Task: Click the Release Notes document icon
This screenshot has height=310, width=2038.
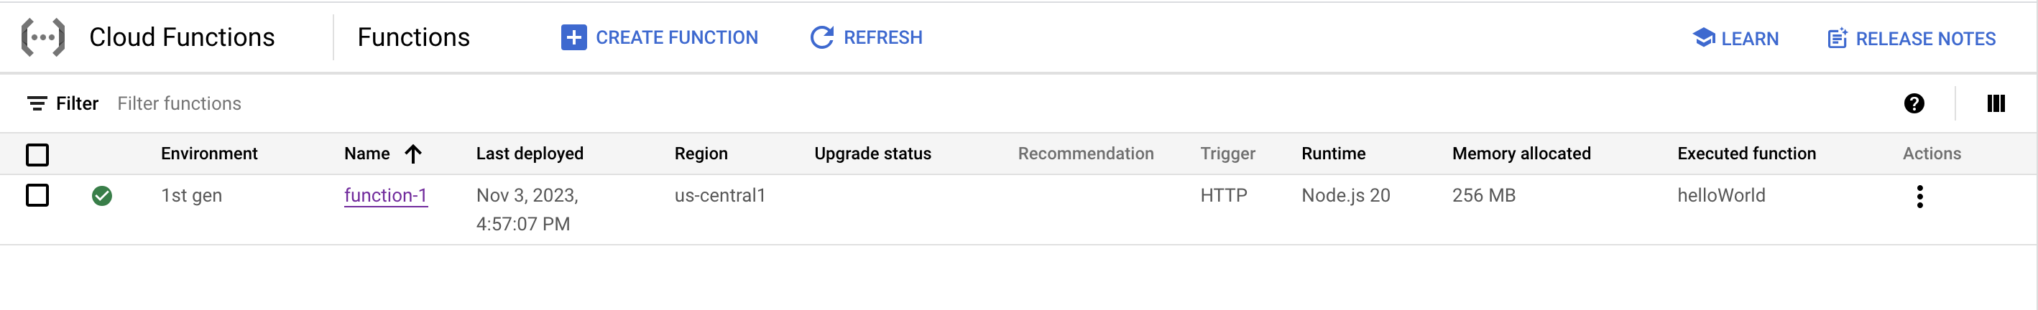Action: coord(1837,38)
